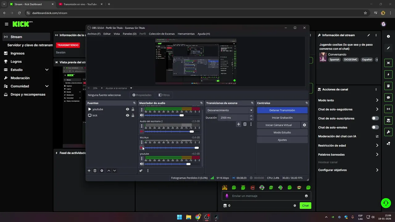This screenshot has height=222, width=395.
Task: Open Ajustes button in Controles
Action: tap(282, 140)
